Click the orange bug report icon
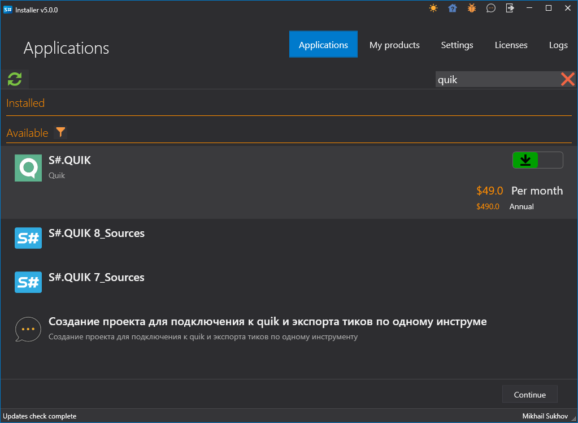Viewport: 578px width, 423px height. pyautogui.click(x=471, y=8)
